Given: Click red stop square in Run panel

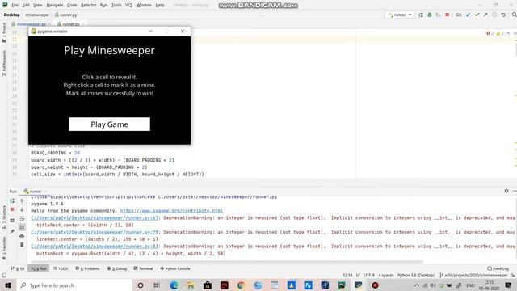Looking at the screenshot, I should tap(12, 209).
